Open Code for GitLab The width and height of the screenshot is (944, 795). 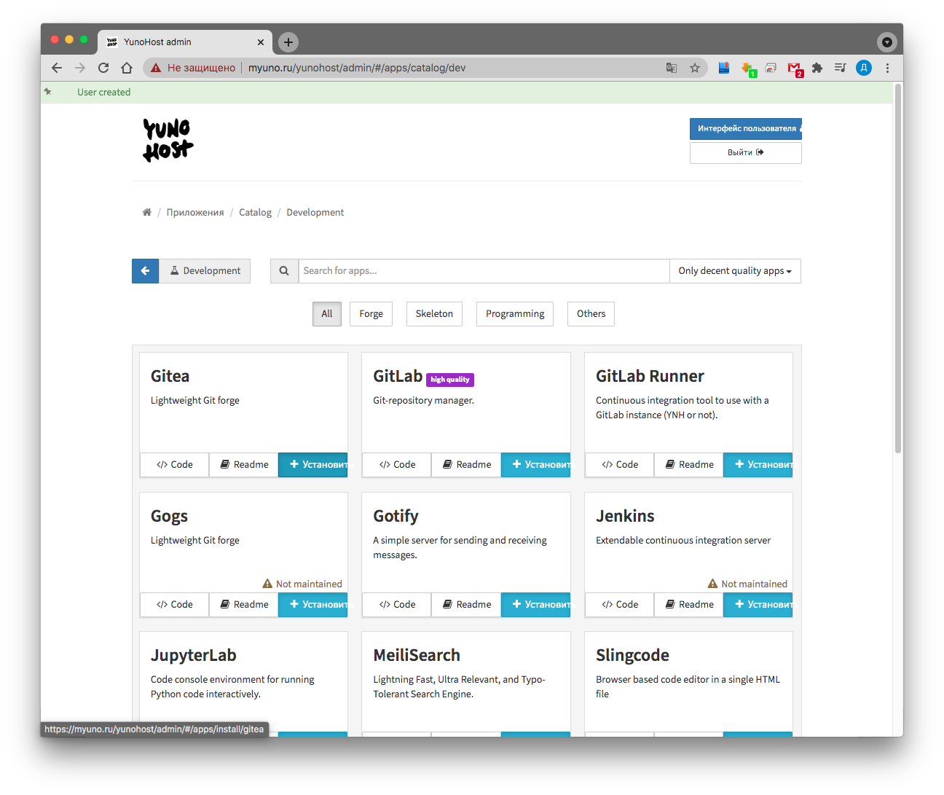point(397,465)
